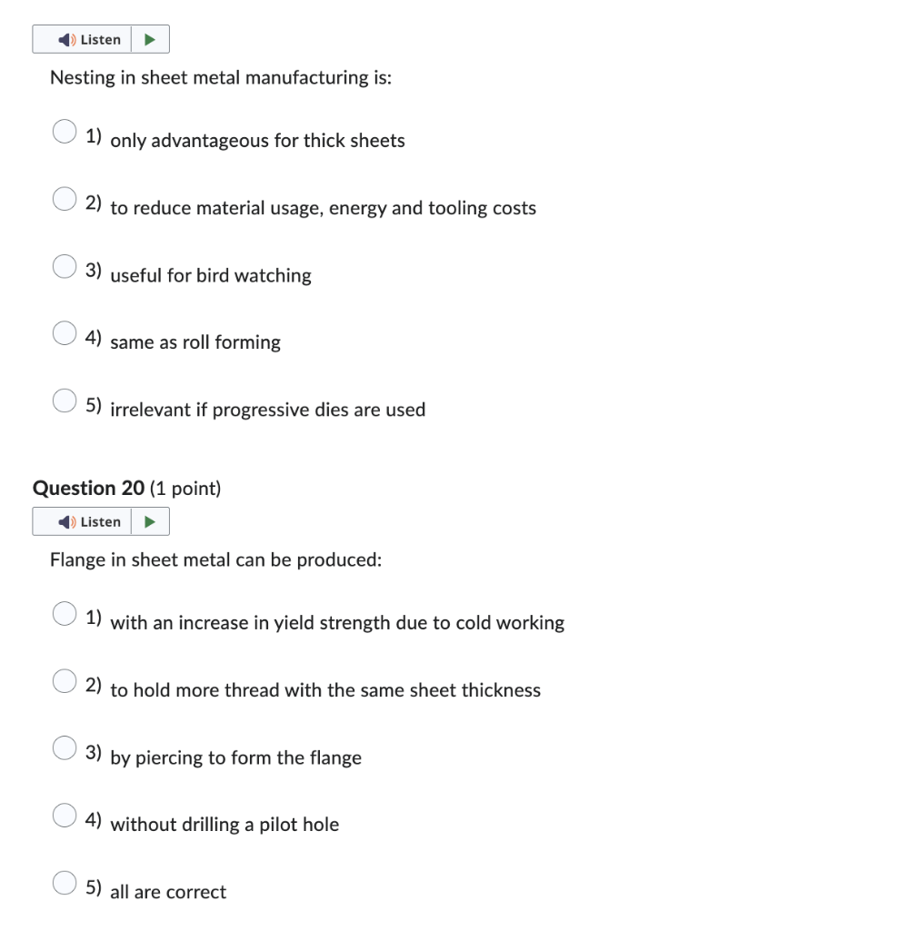Click the nesting question prompt text

(220, 77)
